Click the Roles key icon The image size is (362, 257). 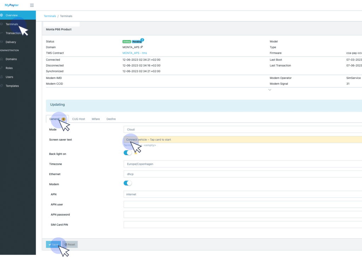(1, 68)
